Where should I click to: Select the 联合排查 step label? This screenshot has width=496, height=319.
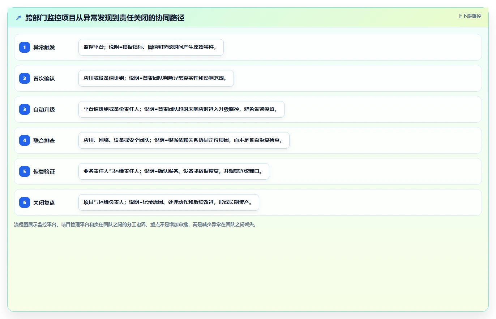click(44, 140)
